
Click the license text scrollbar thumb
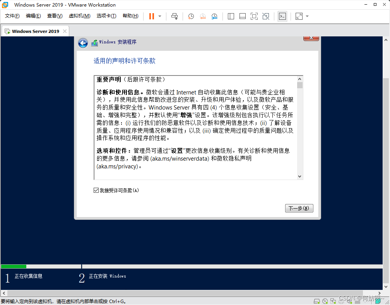pos(300,85)
